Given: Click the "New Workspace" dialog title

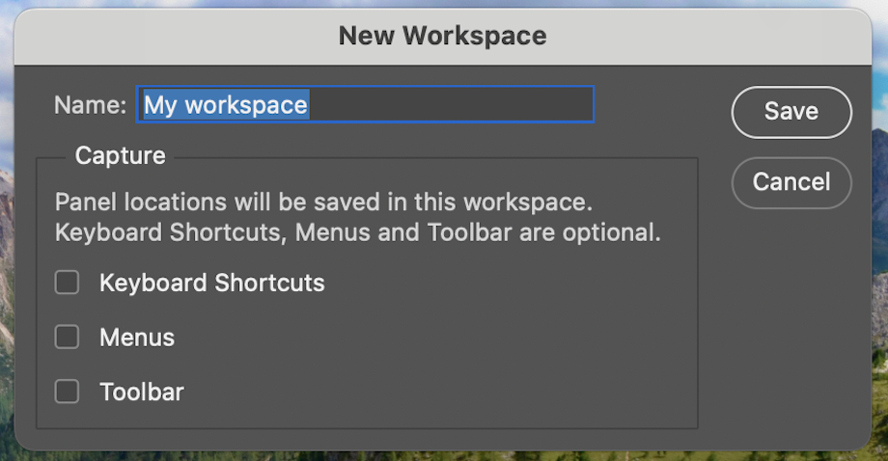Looking at the screenshot, I should [442, 37].
